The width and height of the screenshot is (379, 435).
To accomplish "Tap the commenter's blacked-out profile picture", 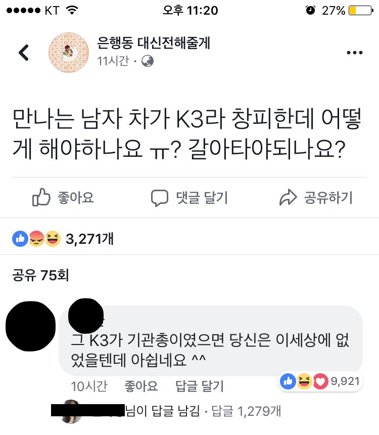I will click(x=30, y=326).
